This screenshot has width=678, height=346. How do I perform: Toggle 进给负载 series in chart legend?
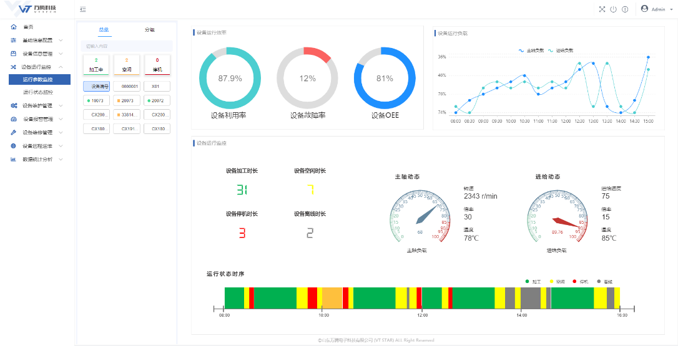[560, 50]
